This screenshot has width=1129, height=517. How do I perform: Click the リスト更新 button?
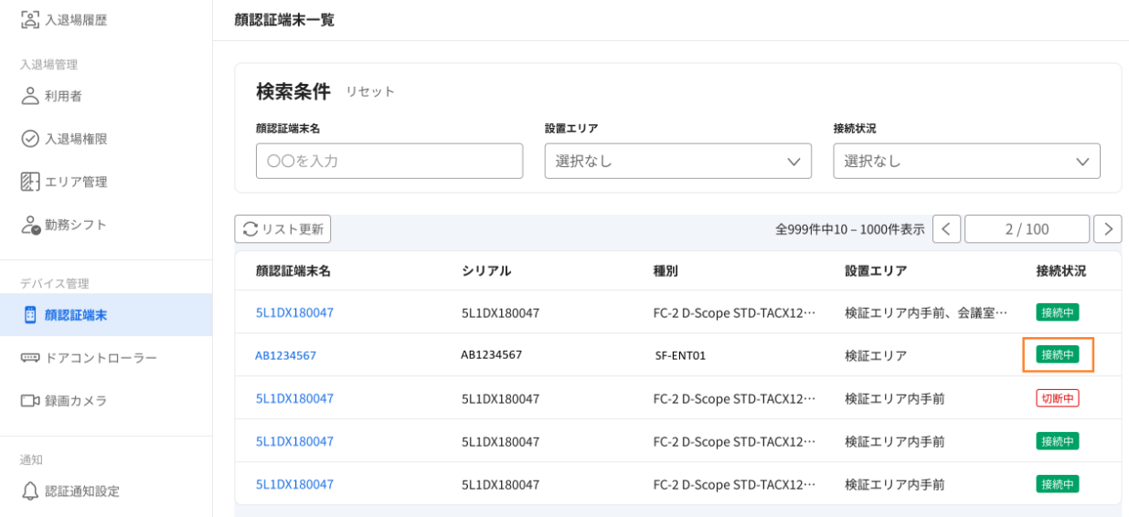pos(282,229)
